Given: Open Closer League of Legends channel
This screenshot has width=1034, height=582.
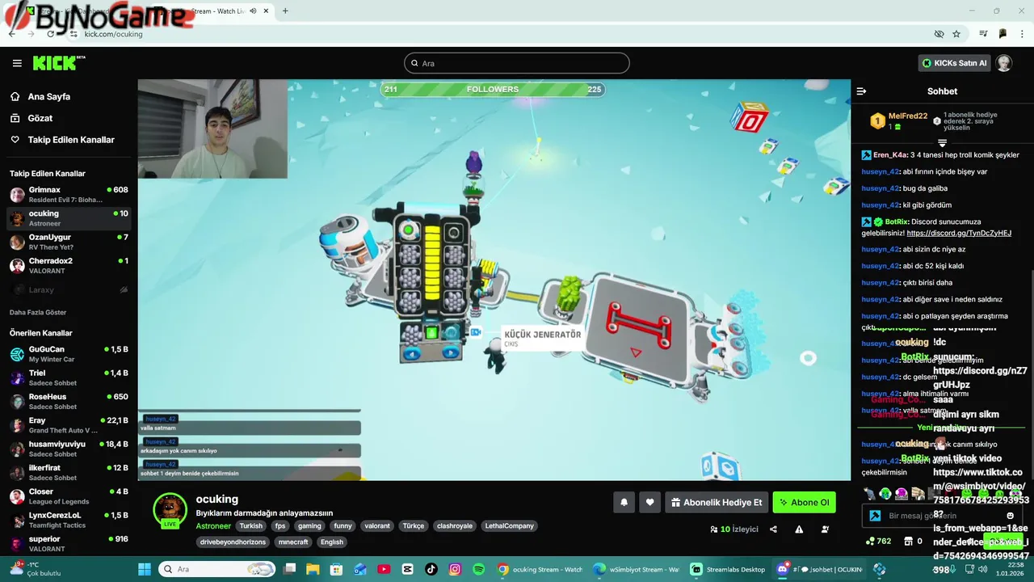Looking at the screenshot, I should click(x=69, y=496).
